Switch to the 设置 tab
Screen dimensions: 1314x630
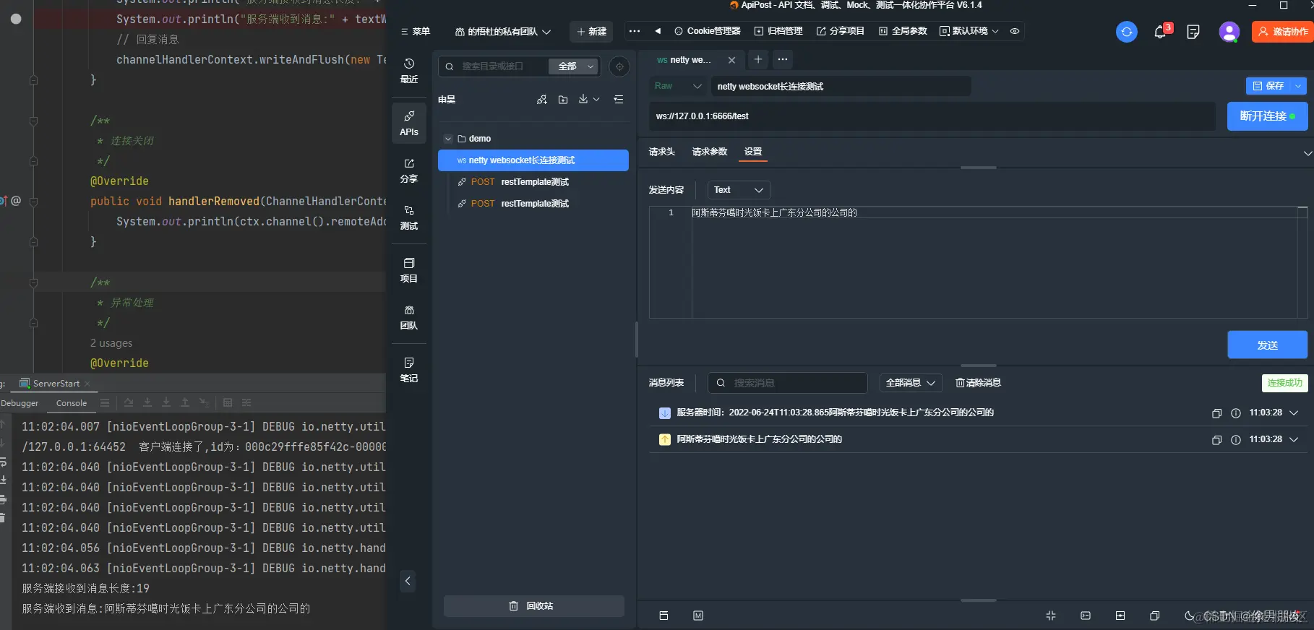(x=753, y=152)
